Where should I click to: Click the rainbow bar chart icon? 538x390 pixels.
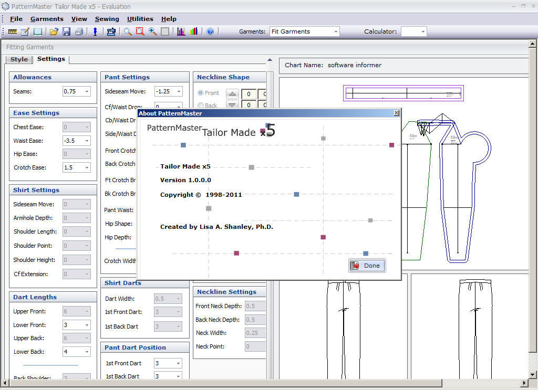[193, 31]
